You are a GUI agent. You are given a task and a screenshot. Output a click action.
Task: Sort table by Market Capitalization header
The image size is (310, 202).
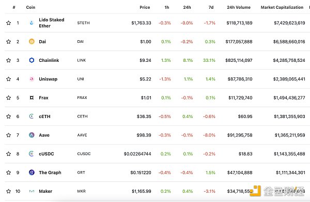(282, 7)
